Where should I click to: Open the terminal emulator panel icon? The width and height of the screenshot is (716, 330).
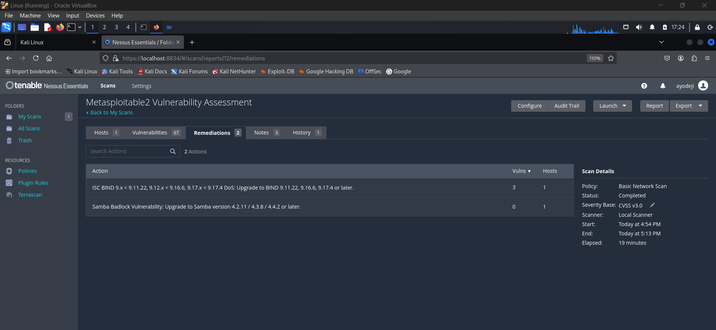[x=71, y=27]
